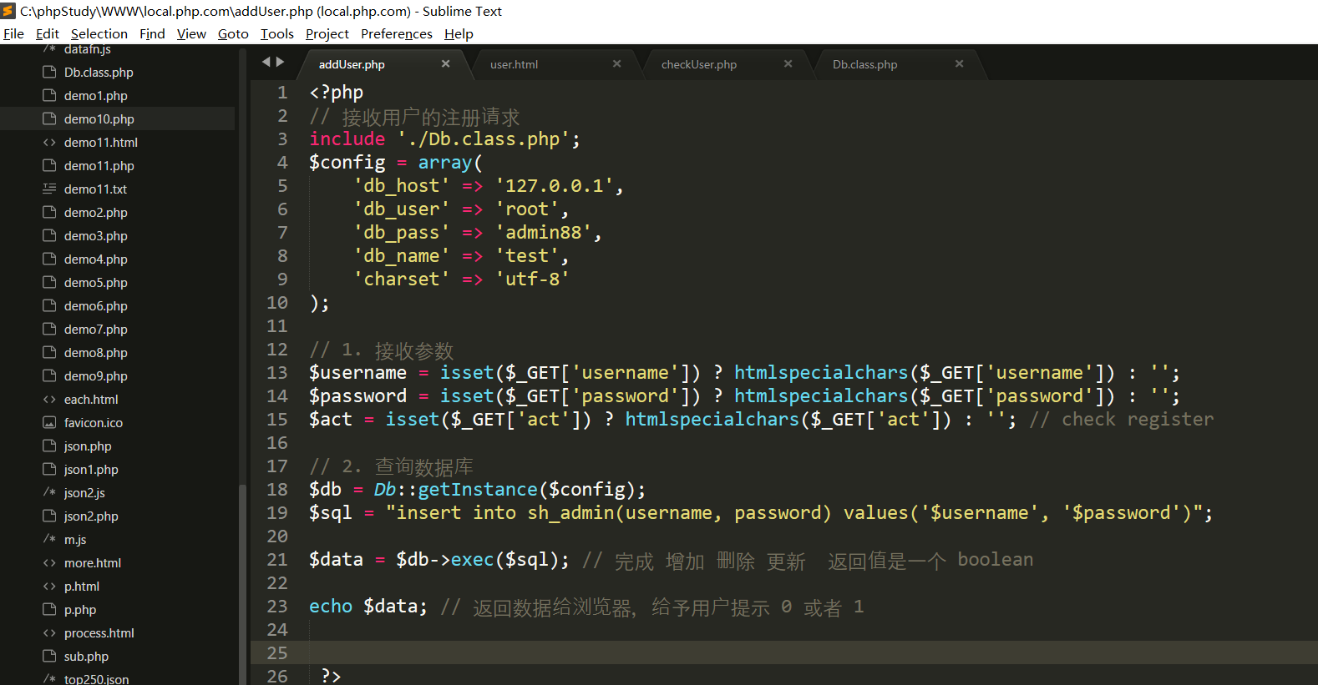1318x685 pixels.
Task: Open process.html from the sidebar
Action: tap(99, 633)
